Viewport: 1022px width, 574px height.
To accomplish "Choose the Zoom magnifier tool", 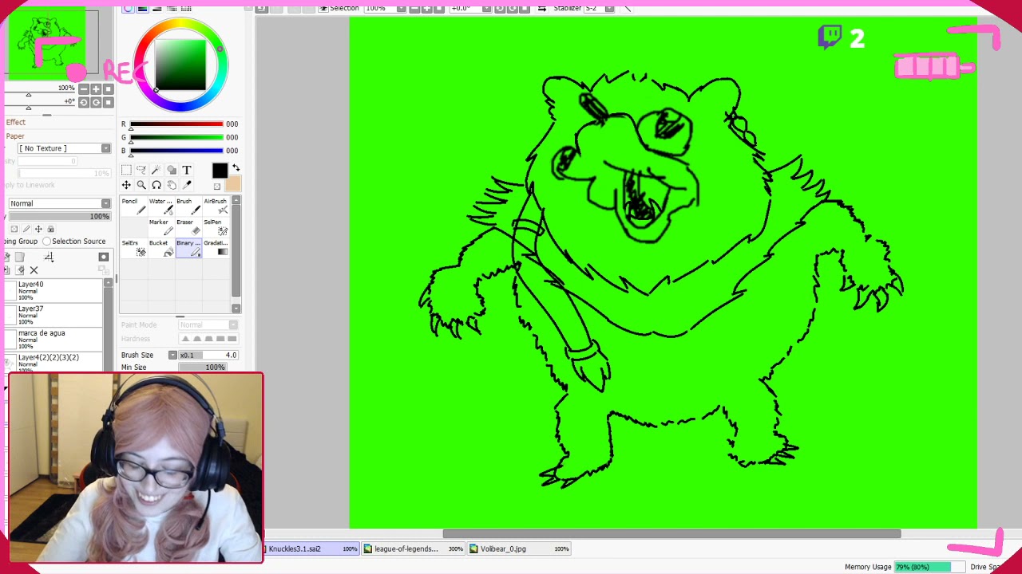I will (141, 185).
